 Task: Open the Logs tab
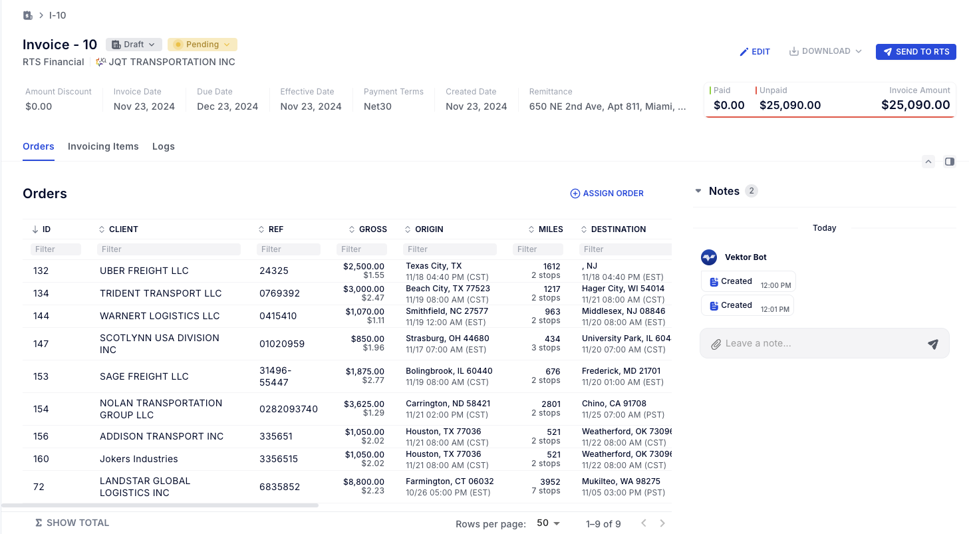[163, 146]
